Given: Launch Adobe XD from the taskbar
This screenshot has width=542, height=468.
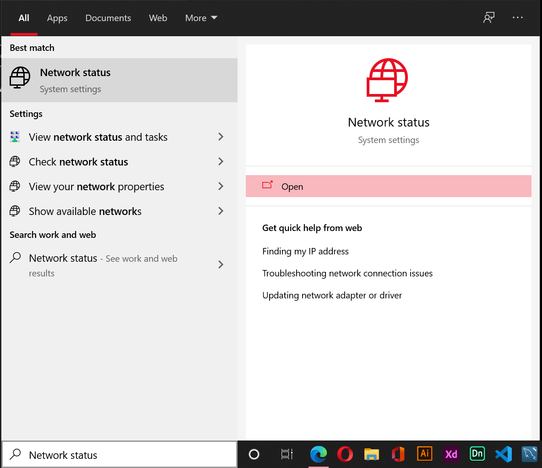Looking at the screenshot, I should (451, 454).
